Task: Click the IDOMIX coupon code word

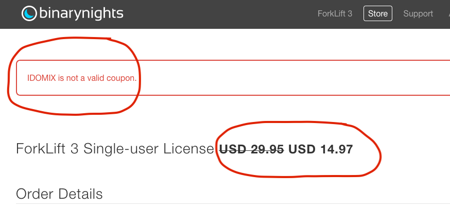Action: tap(41, 78)
